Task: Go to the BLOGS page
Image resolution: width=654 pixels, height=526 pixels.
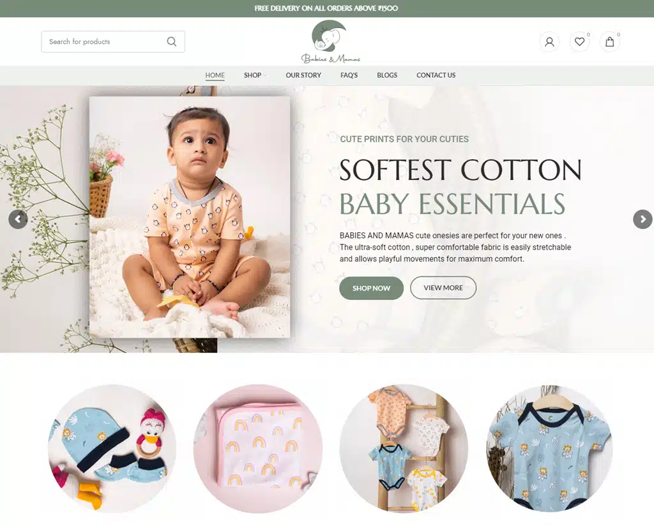Action: [x=387, y=75]
